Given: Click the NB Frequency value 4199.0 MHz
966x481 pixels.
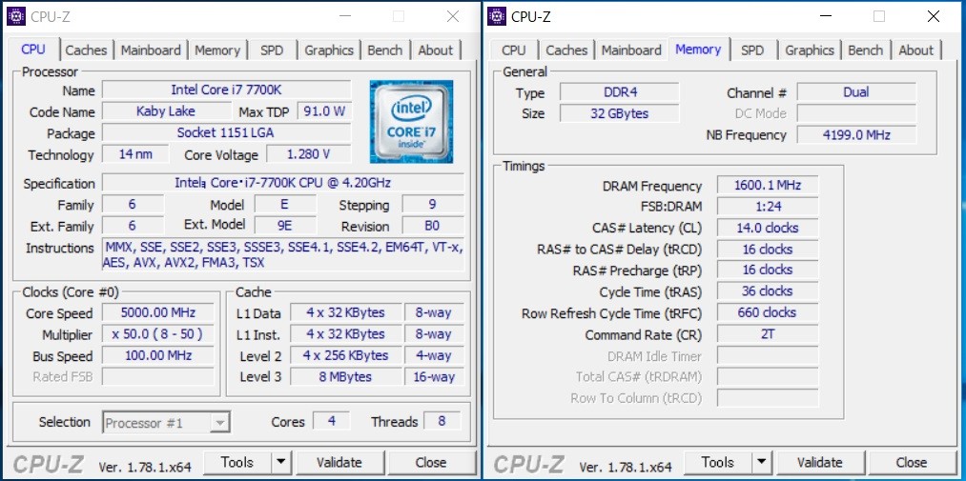Looking at the screenshot, I should pos(856,134).
